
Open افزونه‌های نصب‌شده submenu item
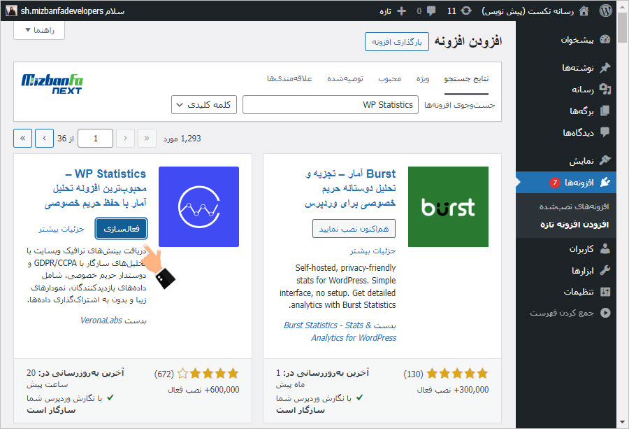[574, 206]
